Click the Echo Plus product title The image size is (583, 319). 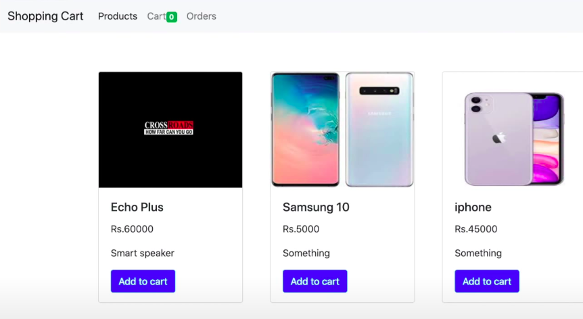pyautogui.click(x=137, y=207)
